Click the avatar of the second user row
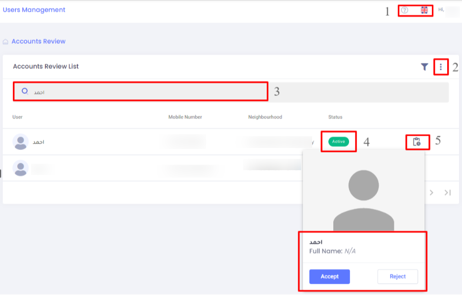 click(20, 168)
